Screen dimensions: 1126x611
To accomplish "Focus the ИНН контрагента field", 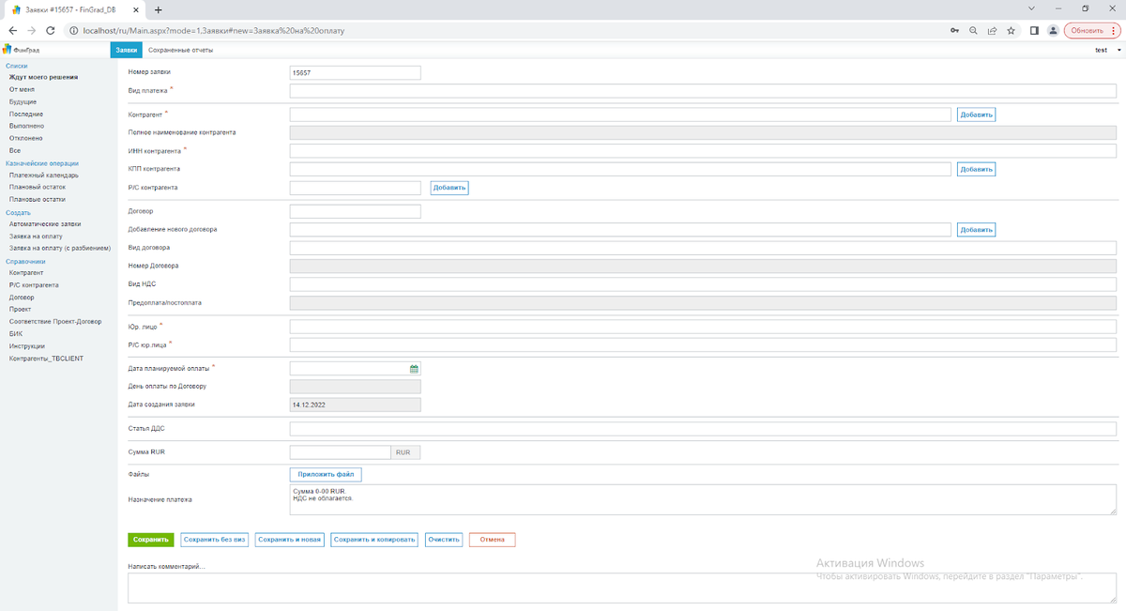I will 703,151.
